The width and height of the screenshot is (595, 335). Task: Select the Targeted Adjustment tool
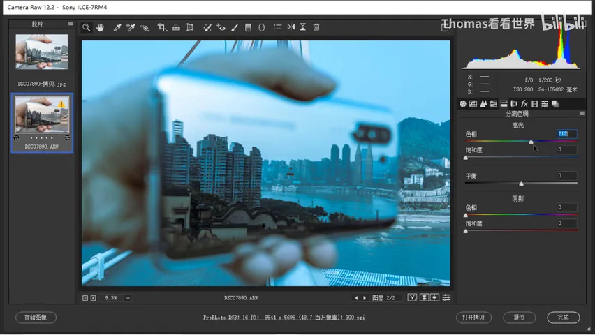tap(145, 27)
